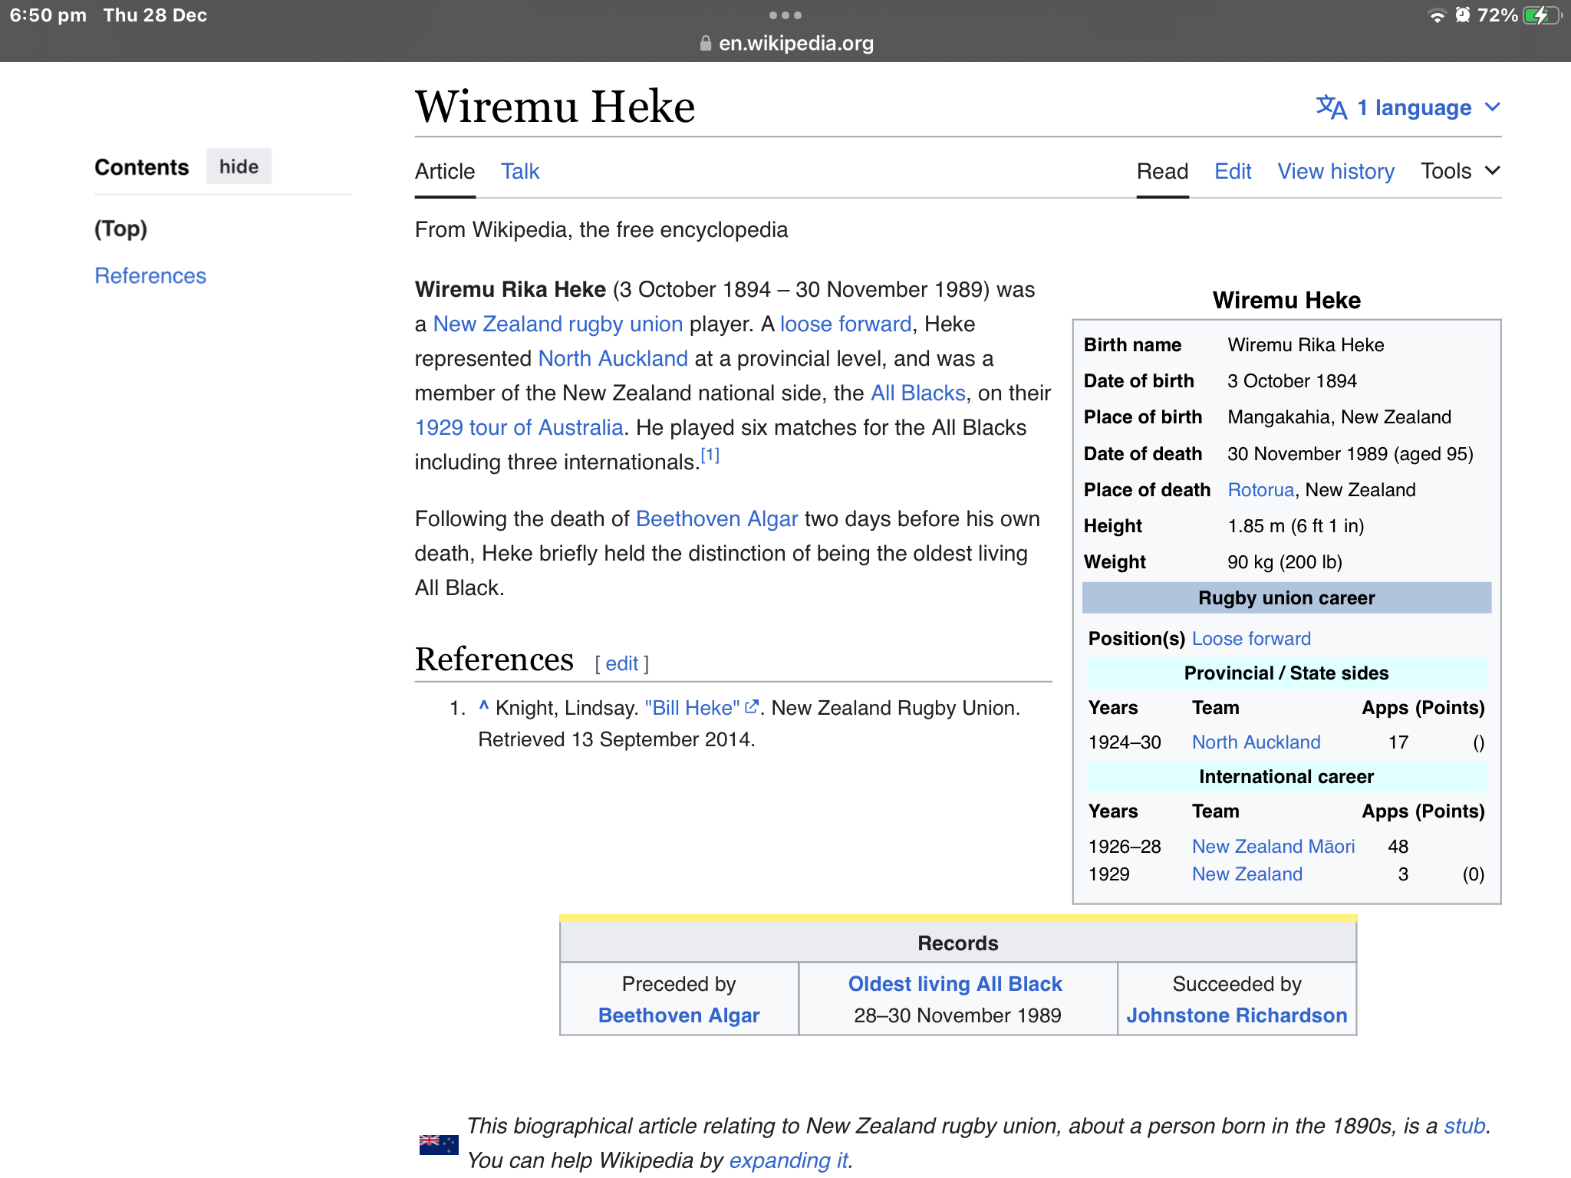Tap the alarm clock status icon

coord(1462,15)
